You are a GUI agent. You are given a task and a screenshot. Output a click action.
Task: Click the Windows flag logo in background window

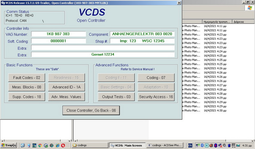coord(250,8)
